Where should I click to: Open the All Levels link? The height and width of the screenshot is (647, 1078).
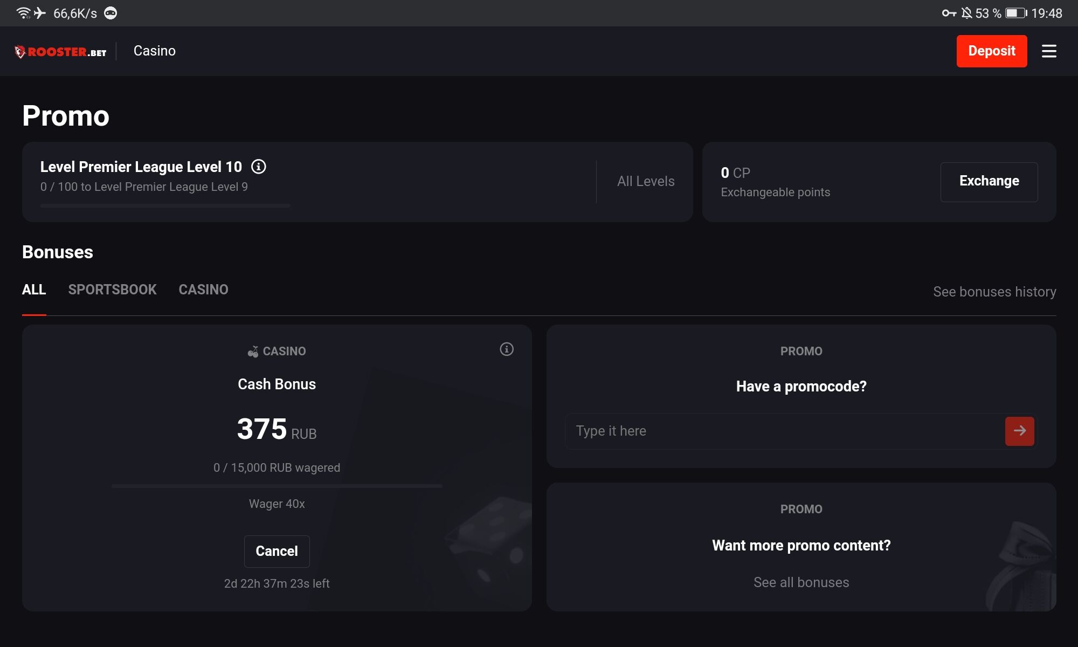[645, 181]
